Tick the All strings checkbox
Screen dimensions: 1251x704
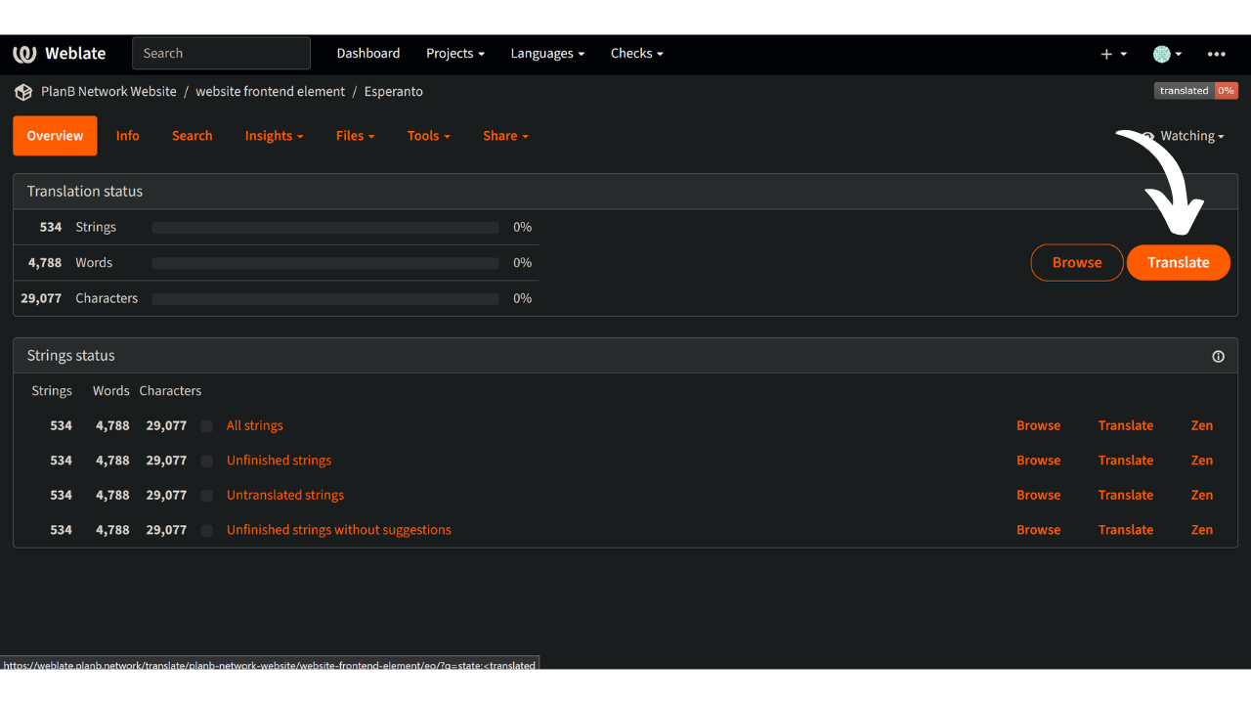click(206, 426)
